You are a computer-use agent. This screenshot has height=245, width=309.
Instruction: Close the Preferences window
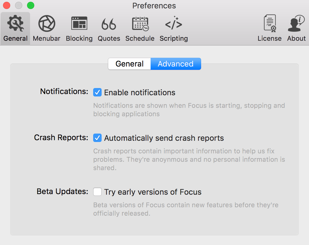[7, 5]
